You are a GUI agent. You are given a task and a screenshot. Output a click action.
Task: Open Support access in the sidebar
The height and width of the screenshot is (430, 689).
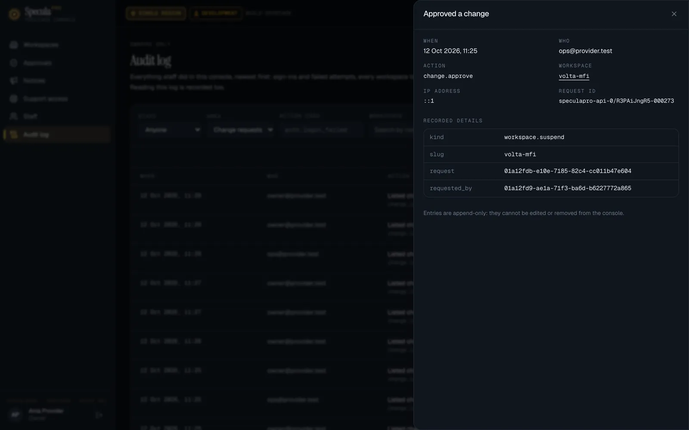coord(56,98)
